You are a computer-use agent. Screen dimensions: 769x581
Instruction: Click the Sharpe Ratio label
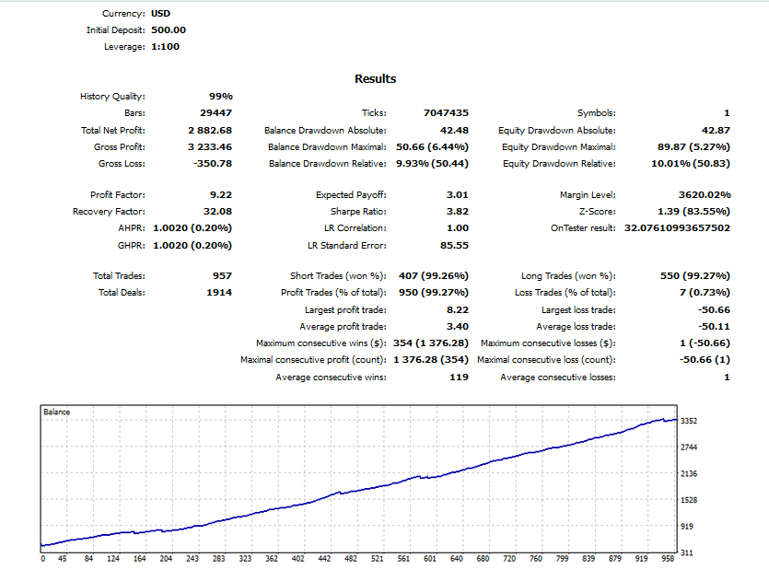tap(358, 212)
